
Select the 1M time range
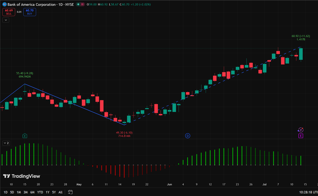(x=19, y=192)
